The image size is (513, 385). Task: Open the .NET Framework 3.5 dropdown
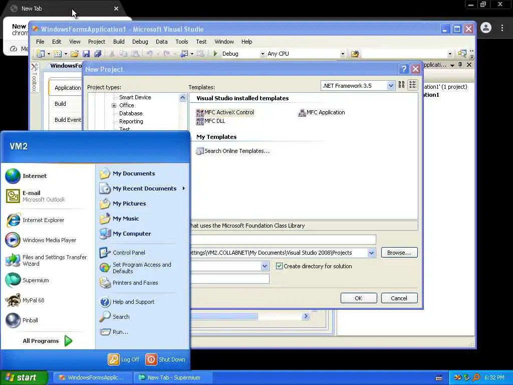[391, 85]
